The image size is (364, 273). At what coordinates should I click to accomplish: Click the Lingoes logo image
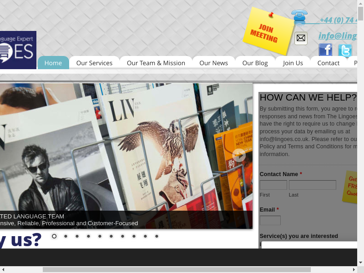pos(18,50)
